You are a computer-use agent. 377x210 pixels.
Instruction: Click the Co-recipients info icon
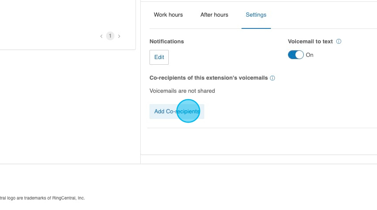tap(272, 78)
